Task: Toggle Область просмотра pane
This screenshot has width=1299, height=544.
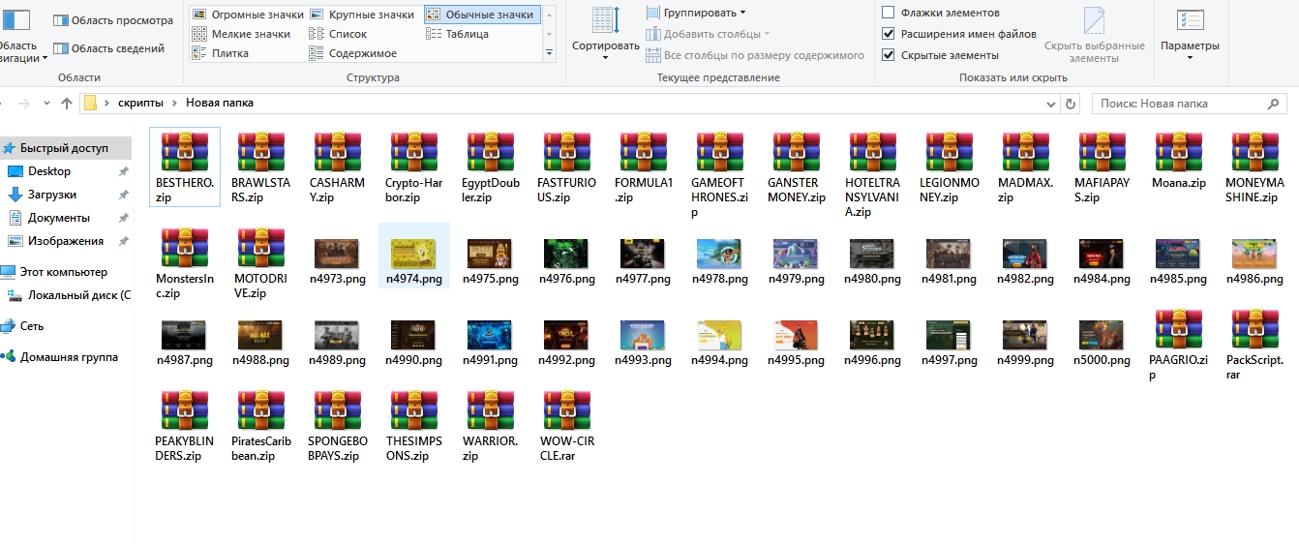Action: coord(113,20)
